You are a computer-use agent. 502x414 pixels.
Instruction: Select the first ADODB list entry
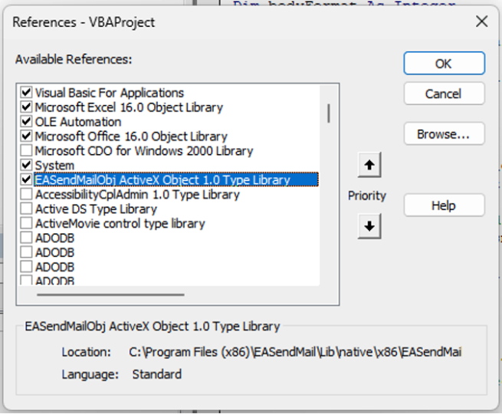coord(54,238)
